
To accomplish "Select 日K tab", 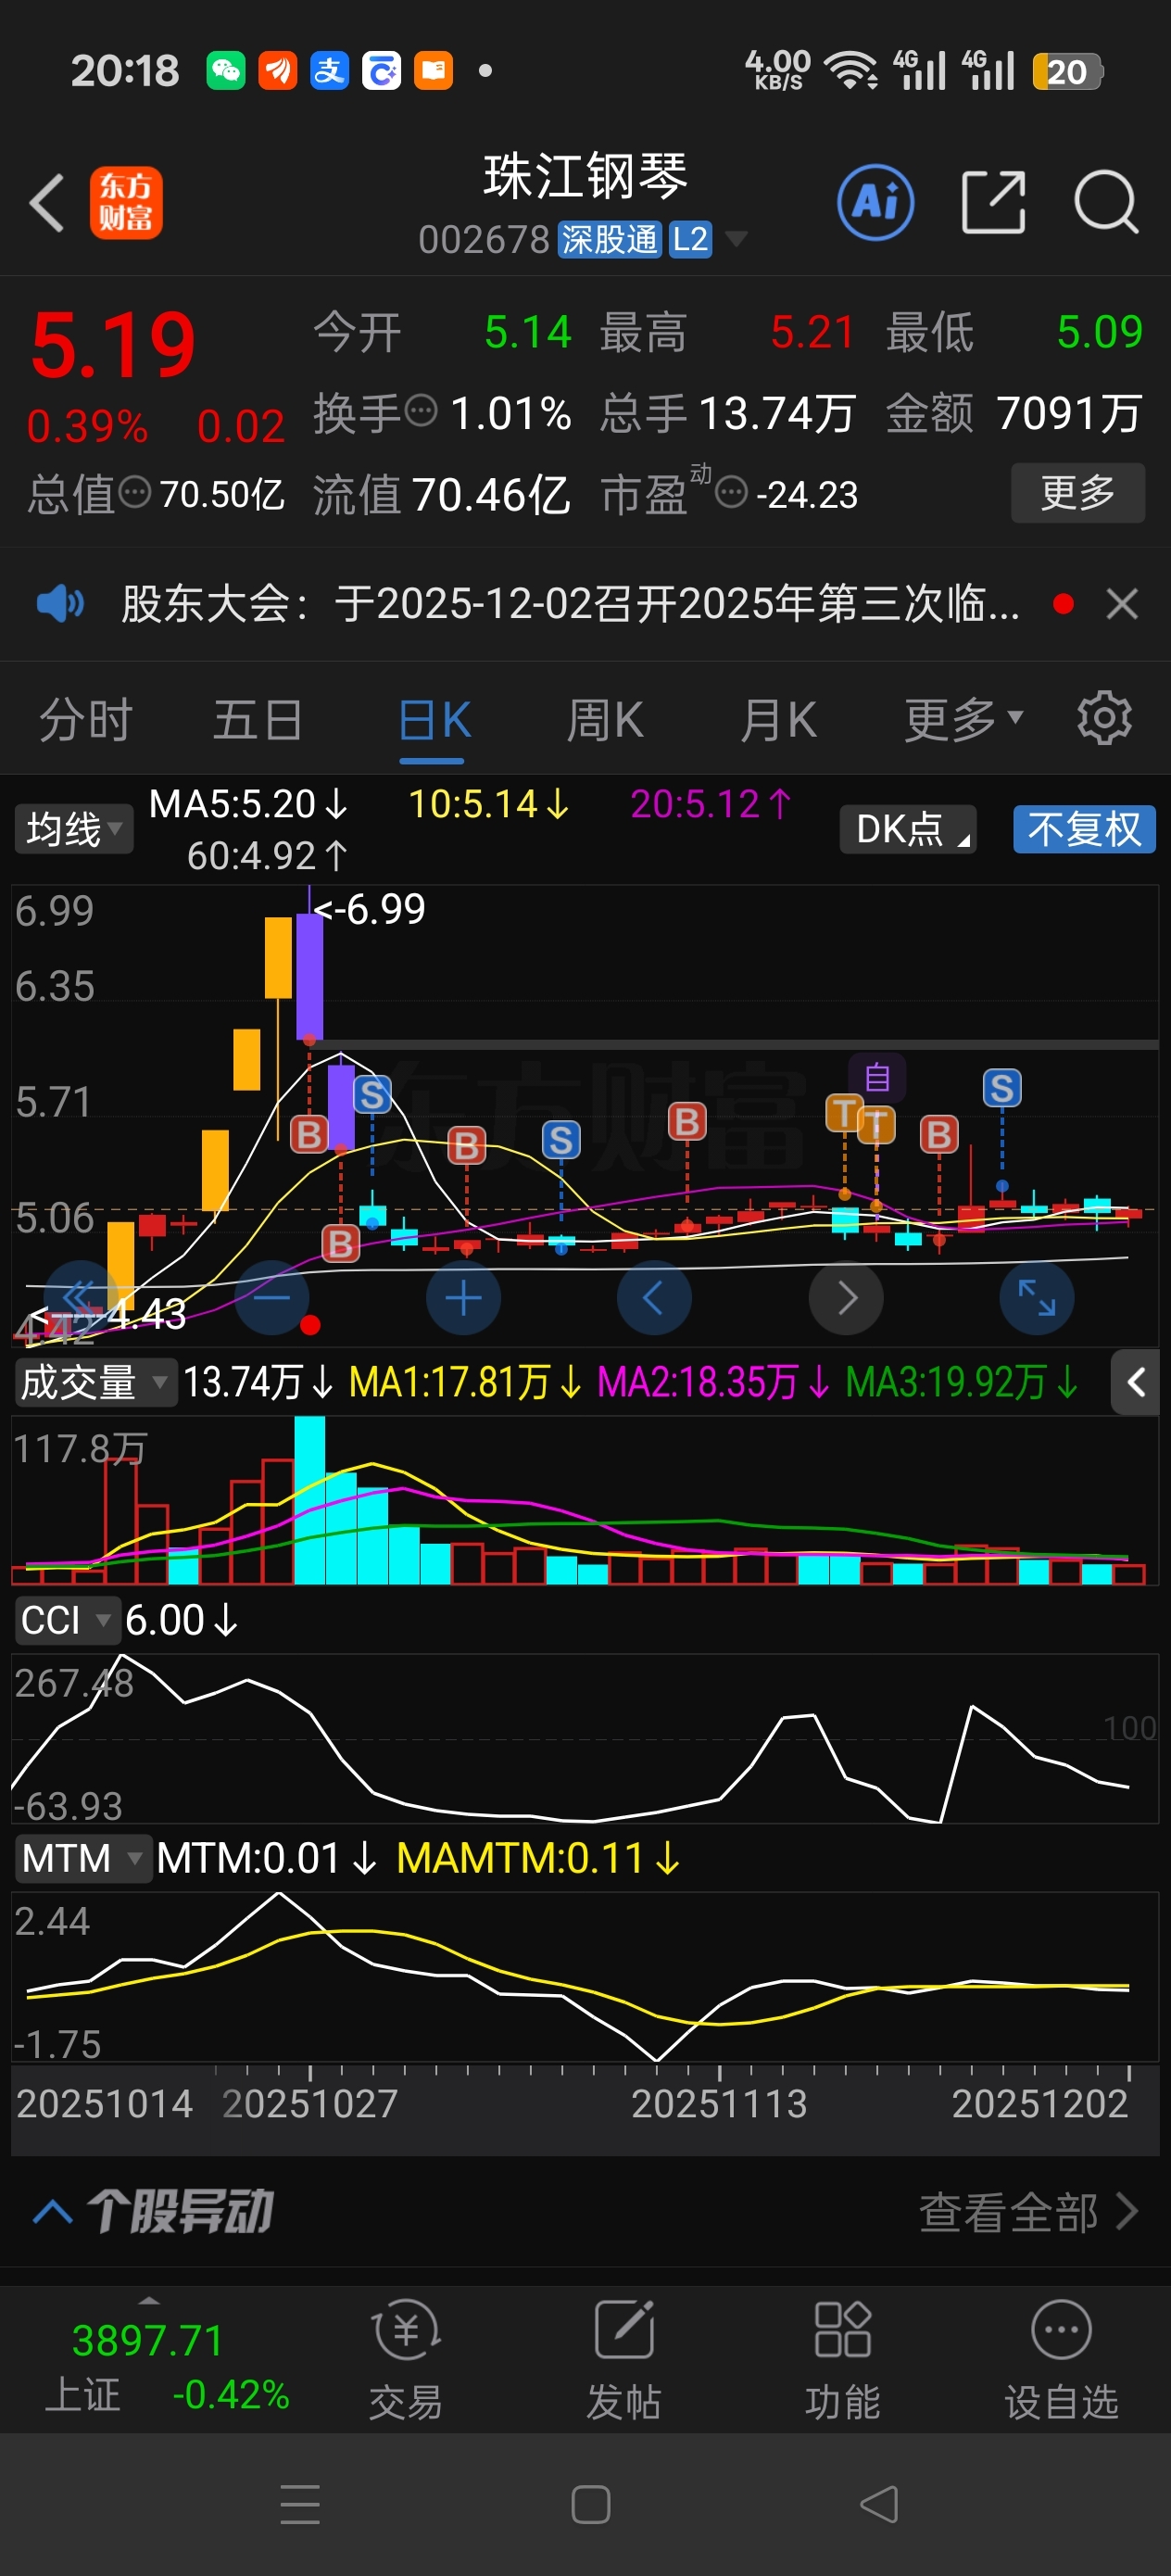I will tap(434, 719).
